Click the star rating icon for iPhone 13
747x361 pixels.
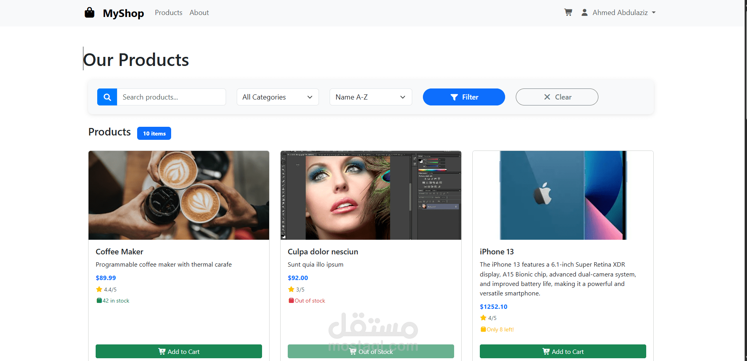click(483, 318)
